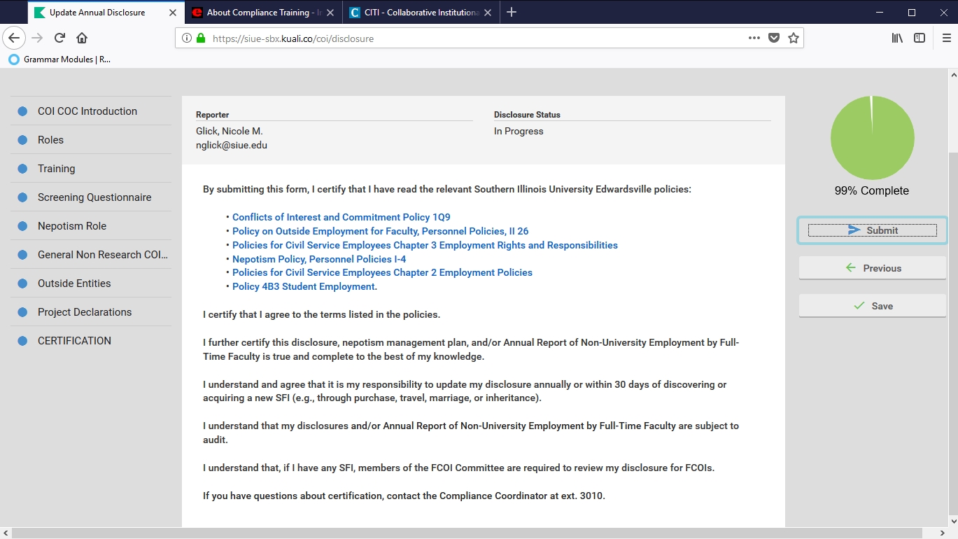Switch to About Compliance Training tab

(x=258, y=13)
